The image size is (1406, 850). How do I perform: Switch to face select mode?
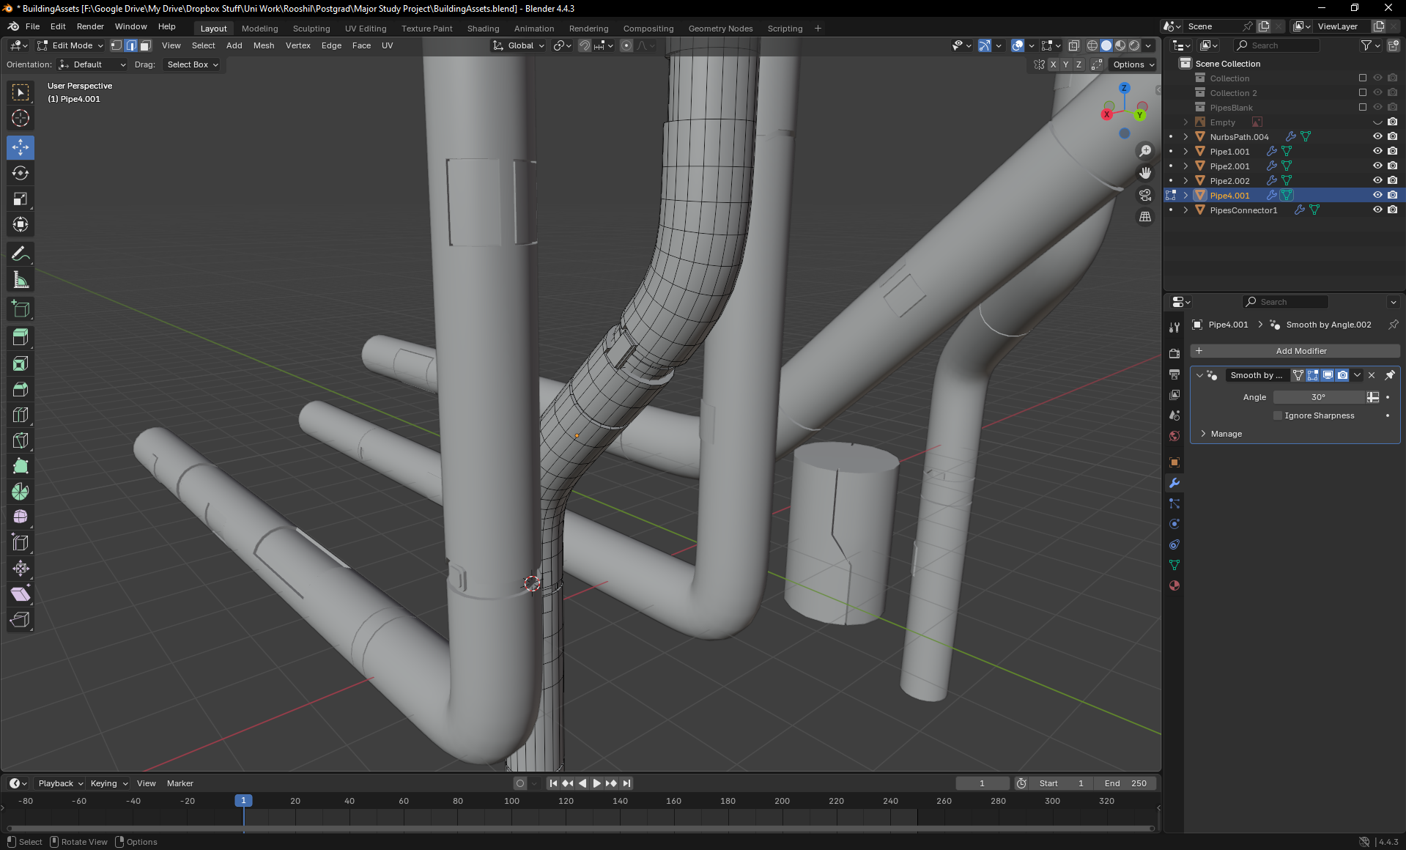(146, 45)
